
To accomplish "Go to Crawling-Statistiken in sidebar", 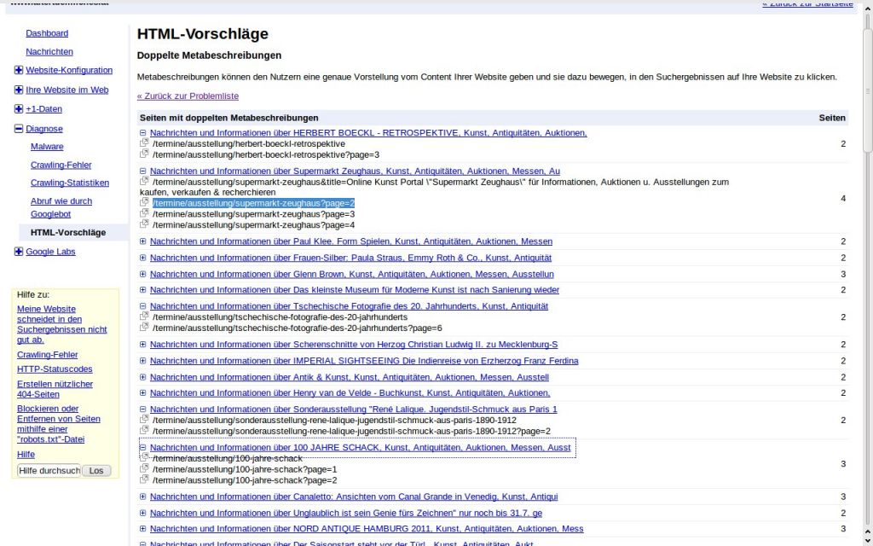I will click(x=70, y=183).
